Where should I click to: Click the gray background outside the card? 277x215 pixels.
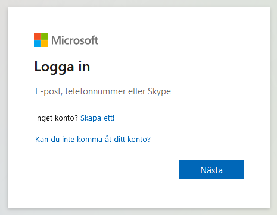pyautogui.click(x=4, y=107)
